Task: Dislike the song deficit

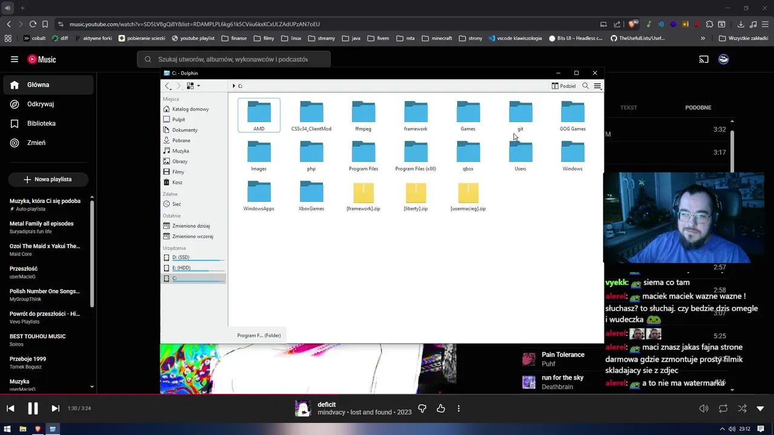Action: tap(422, 408)
